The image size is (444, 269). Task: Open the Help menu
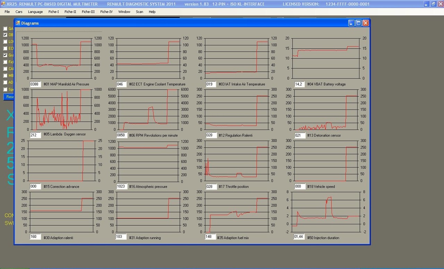pyautogui.click(x=152, y=12)
